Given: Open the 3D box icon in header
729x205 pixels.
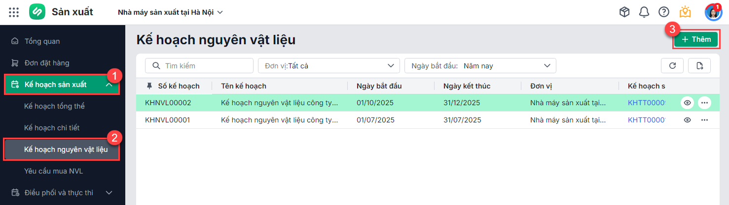Looking at the screenshot, I should tap(624, 12).
